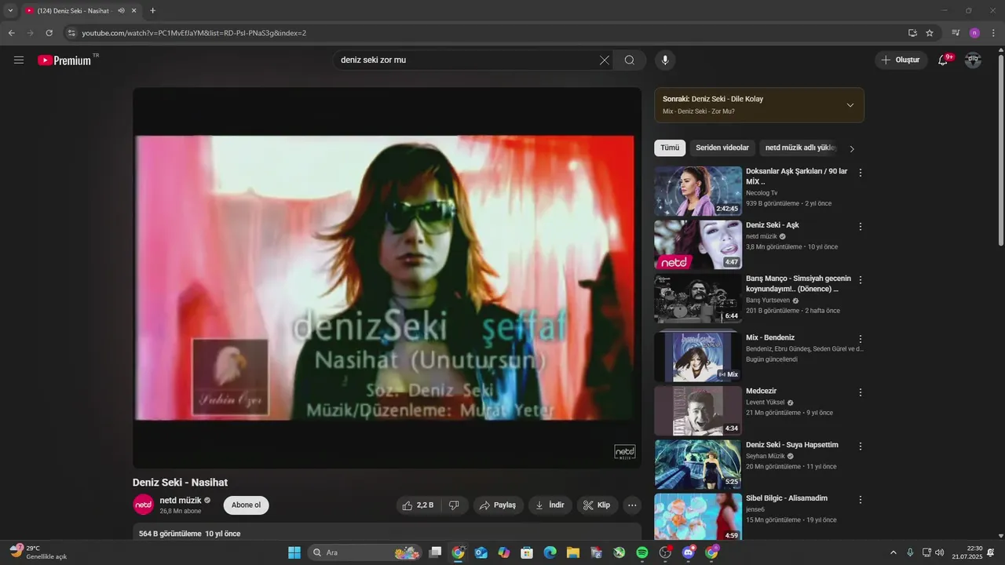The image size is (1005, 565).
Task: Bookmark this page with the star icon
Action: pyautogui.click(x=930, y=33)
